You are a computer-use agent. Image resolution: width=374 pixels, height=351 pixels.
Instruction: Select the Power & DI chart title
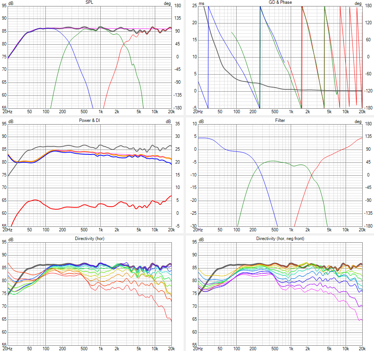(x=89, y=120)
